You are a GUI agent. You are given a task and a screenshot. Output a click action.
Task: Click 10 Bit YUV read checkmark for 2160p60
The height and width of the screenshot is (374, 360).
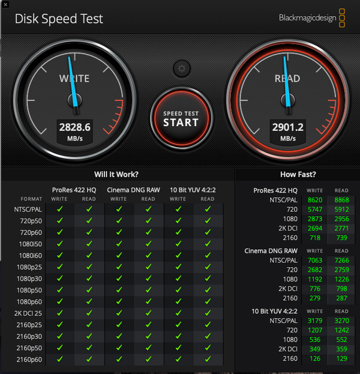pos(208,359)
